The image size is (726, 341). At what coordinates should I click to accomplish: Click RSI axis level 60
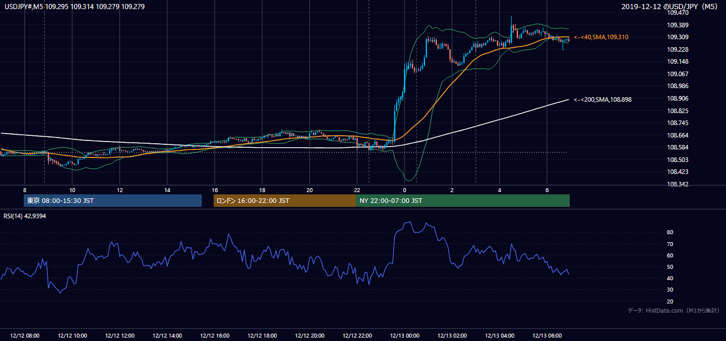670,255
